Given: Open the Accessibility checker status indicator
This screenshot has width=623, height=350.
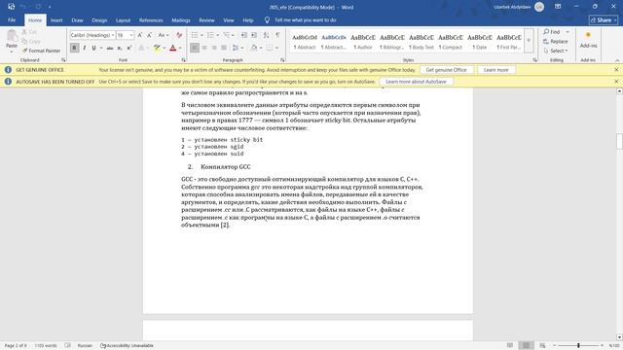Looking at the screenshot, I should pyautogui.click(x=127, y=346).
